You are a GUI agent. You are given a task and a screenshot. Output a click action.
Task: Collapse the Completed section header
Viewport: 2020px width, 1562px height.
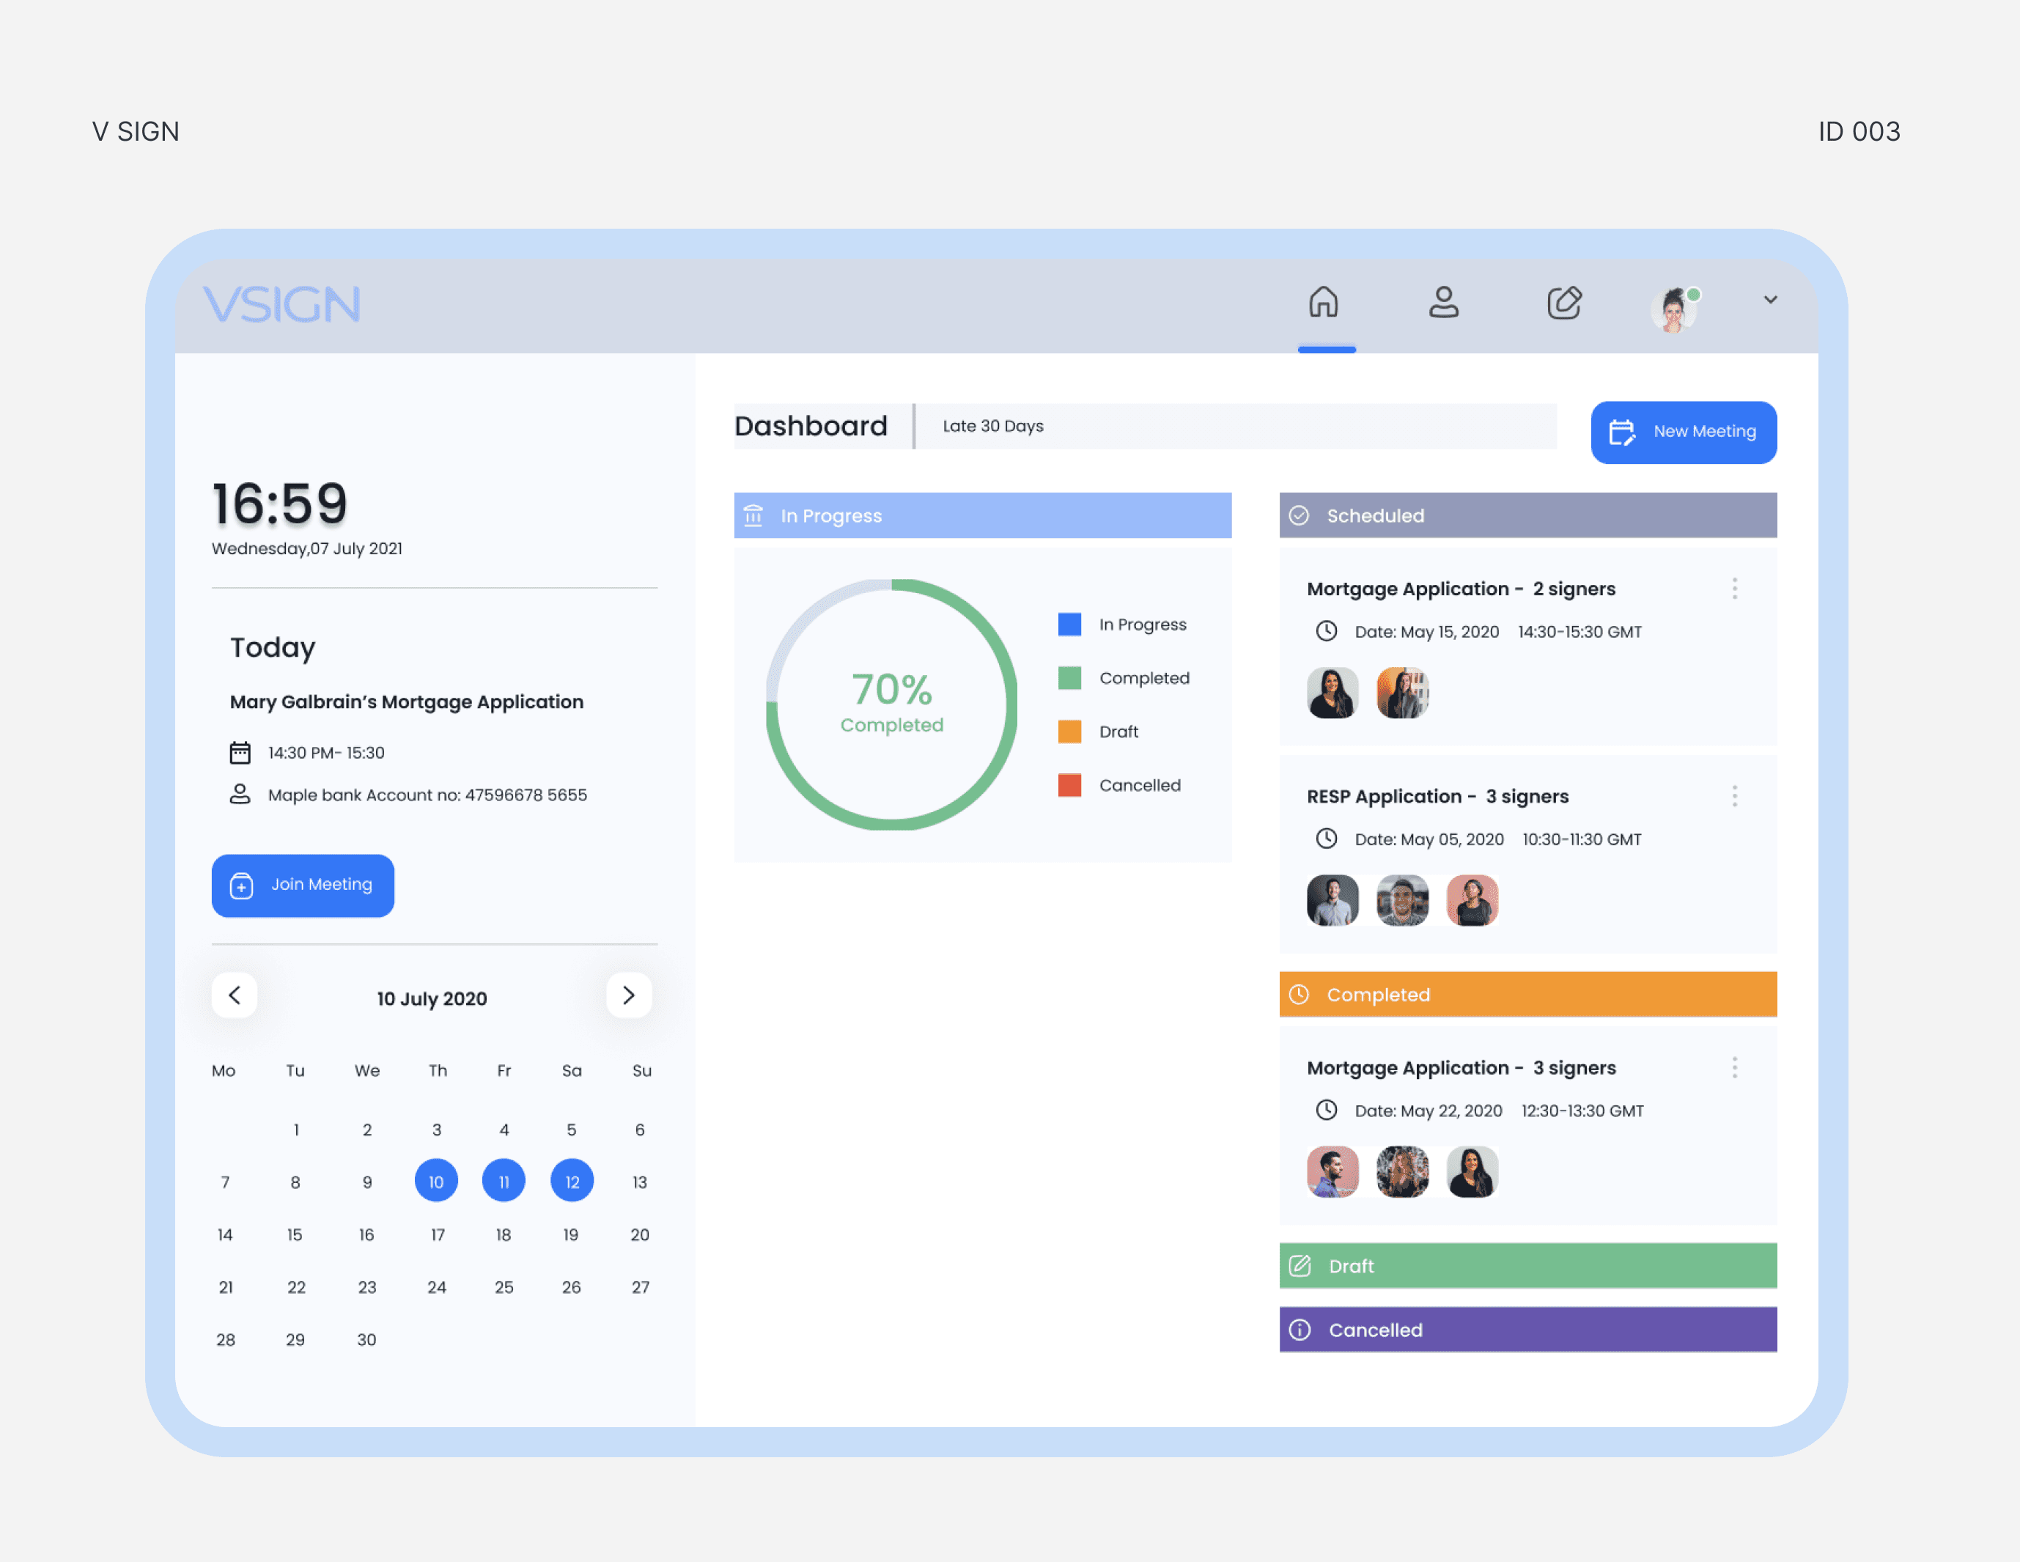pos(1527,995)
